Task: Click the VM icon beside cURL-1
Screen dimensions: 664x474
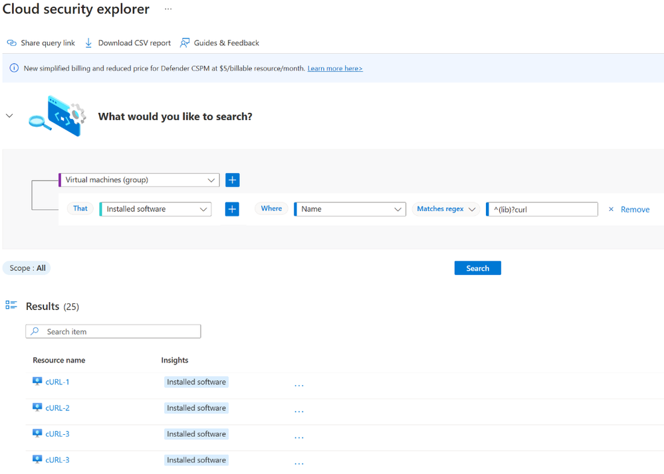Action: [x=37, y=382]
